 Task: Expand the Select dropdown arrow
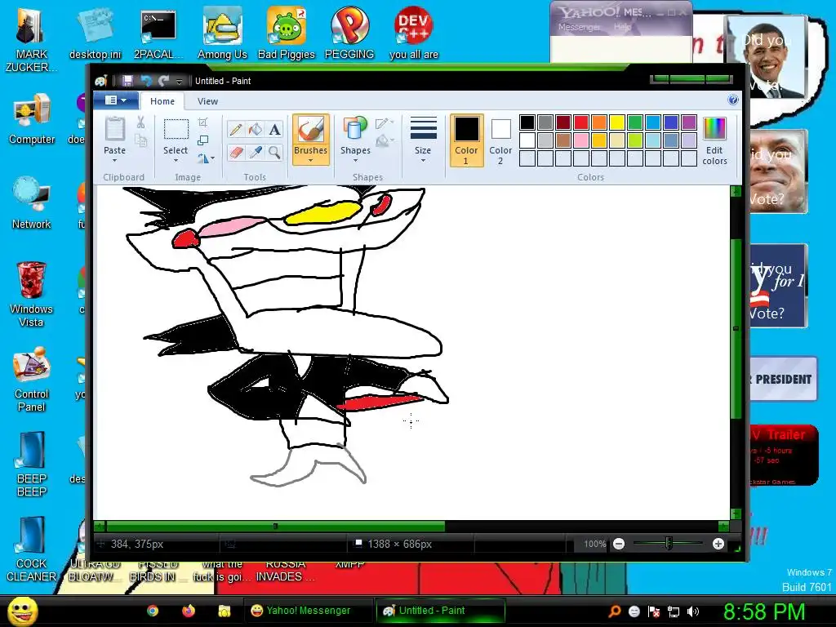pos(176,161)
